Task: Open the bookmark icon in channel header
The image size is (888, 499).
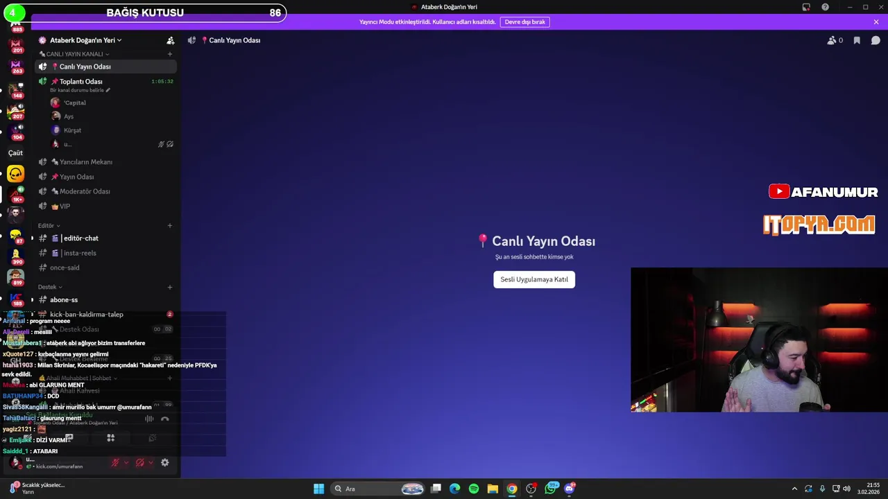Action: [857, 40]
